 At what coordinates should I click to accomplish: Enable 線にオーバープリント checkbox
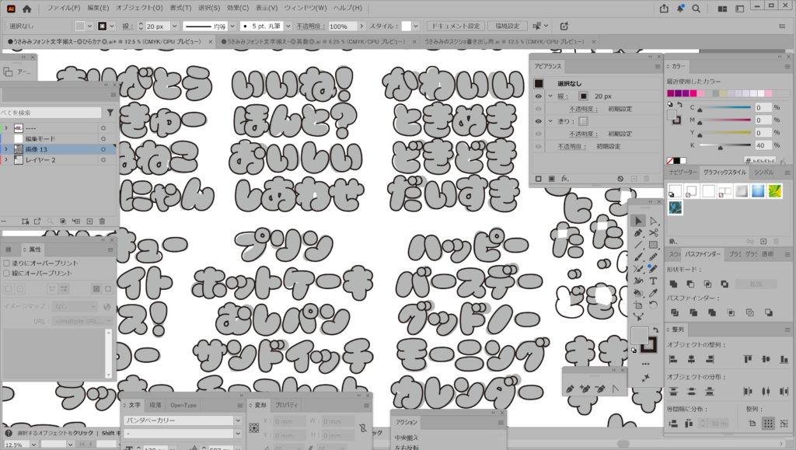click(x=8, y=274)
